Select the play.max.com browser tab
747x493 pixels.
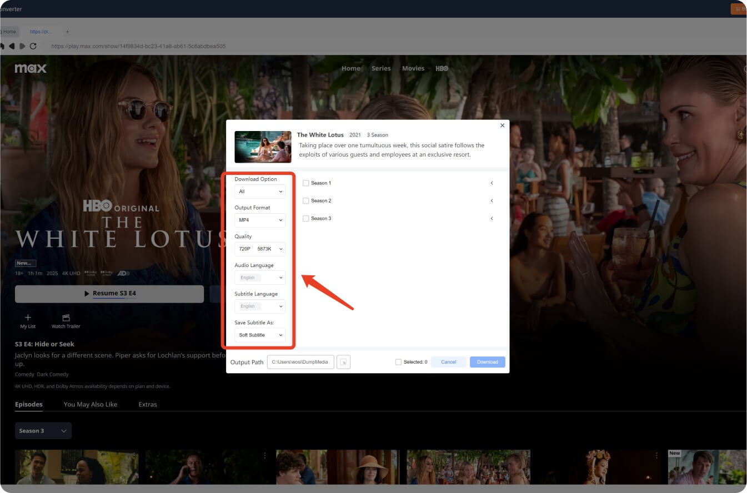coord(41,32)
